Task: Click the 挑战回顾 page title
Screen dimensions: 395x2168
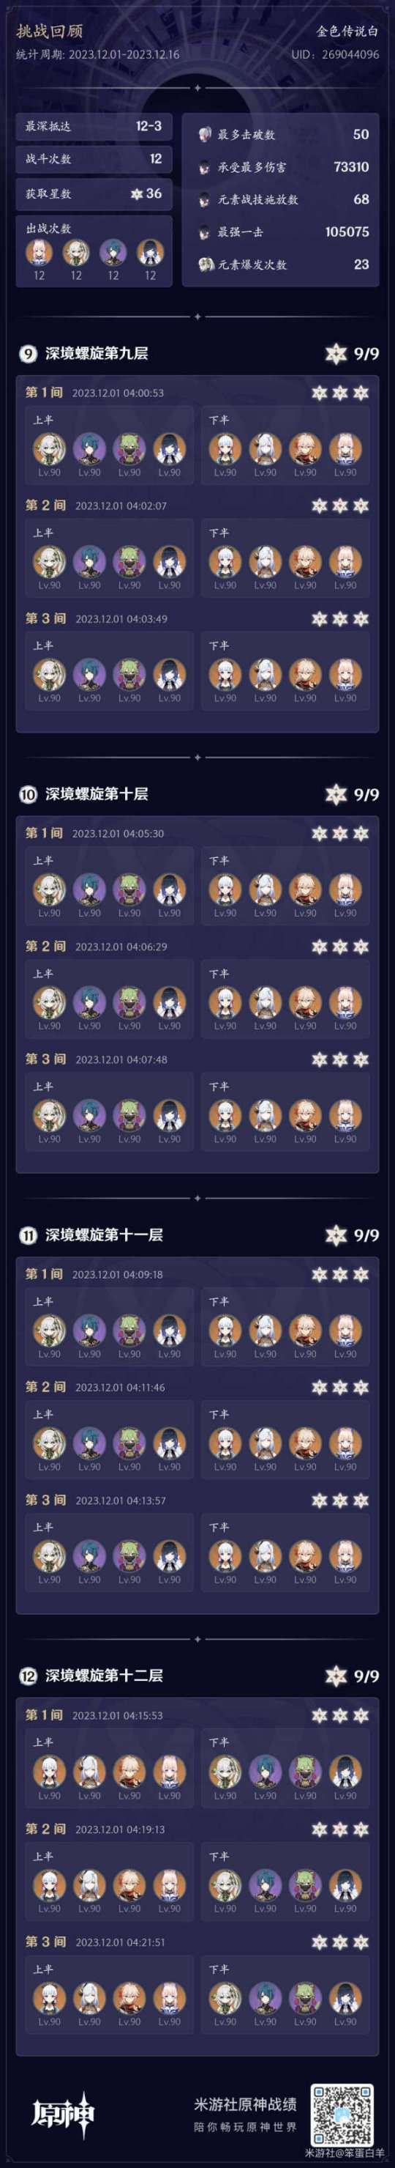Action: tap(50, 32)
